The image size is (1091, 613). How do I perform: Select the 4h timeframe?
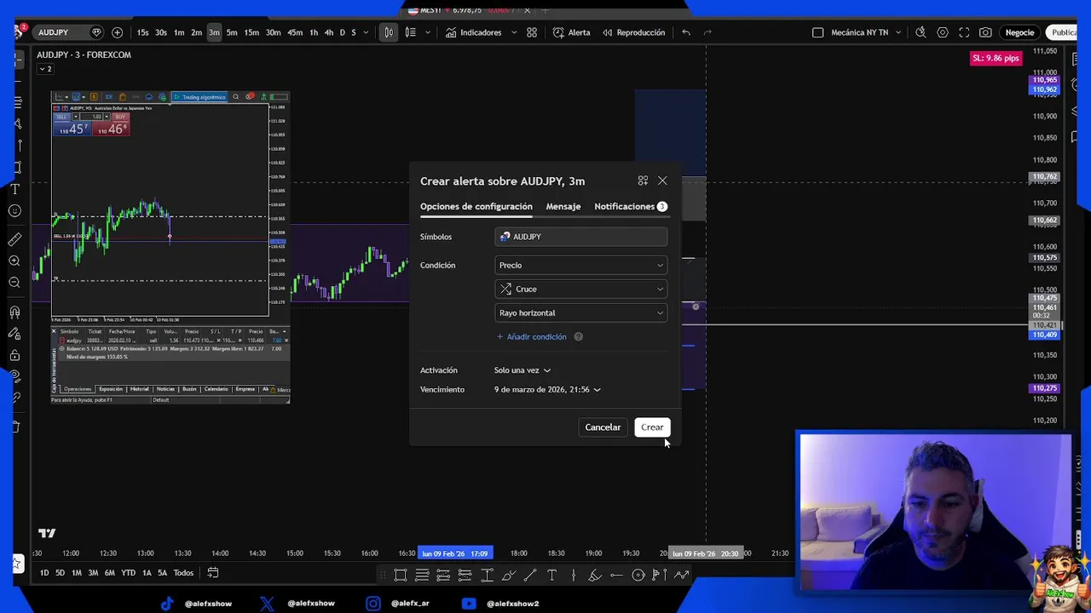click(329, 32)
